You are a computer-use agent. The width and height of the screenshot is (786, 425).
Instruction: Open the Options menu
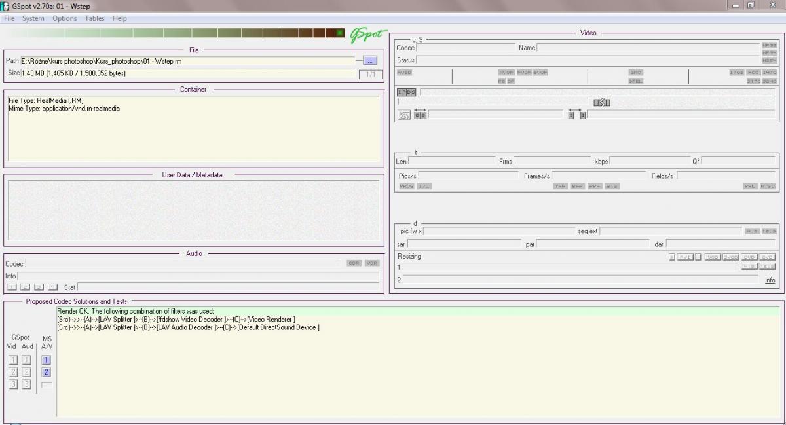click(x=65, y=18)
